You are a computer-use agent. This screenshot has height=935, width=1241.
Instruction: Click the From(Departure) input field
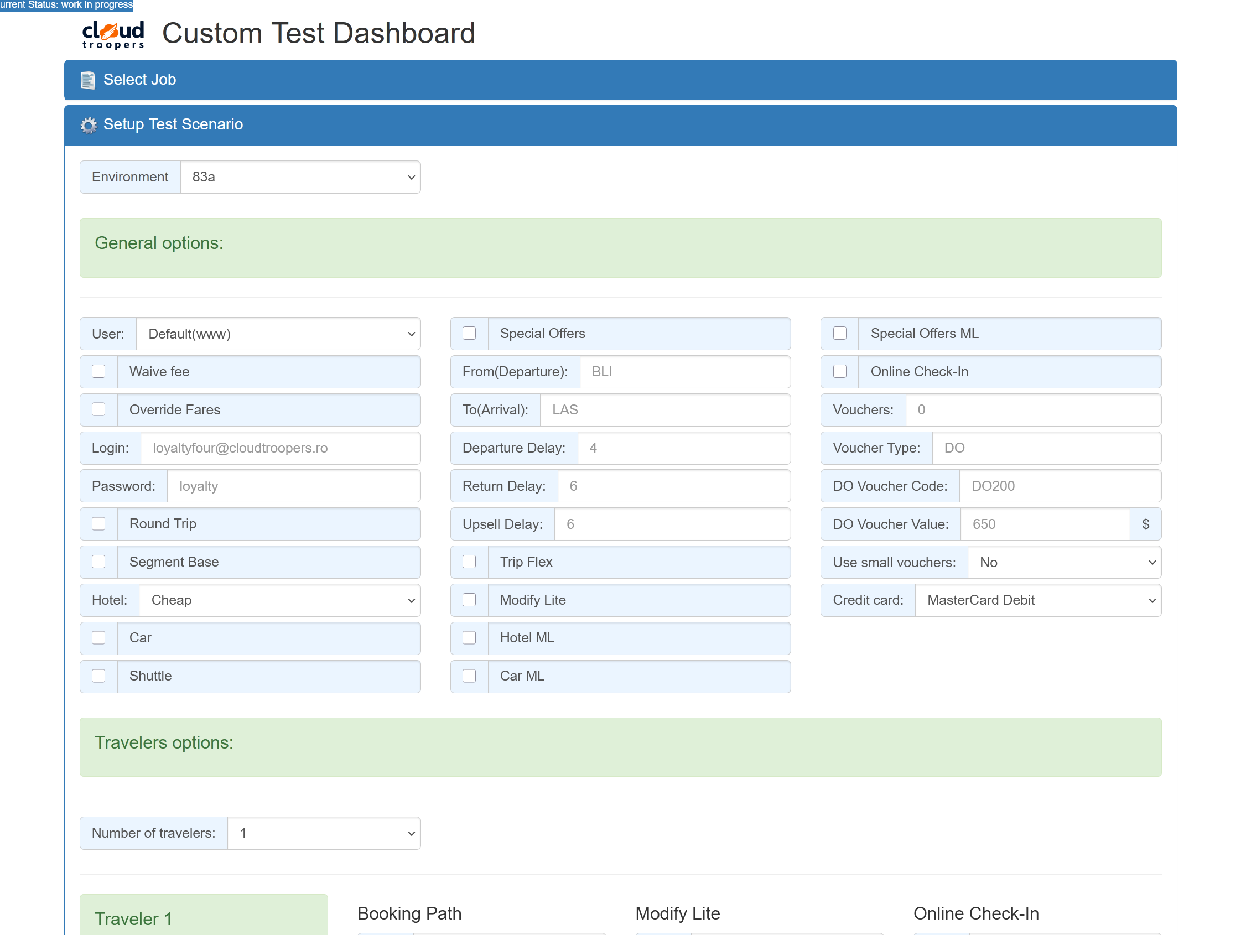coord(685,372)
